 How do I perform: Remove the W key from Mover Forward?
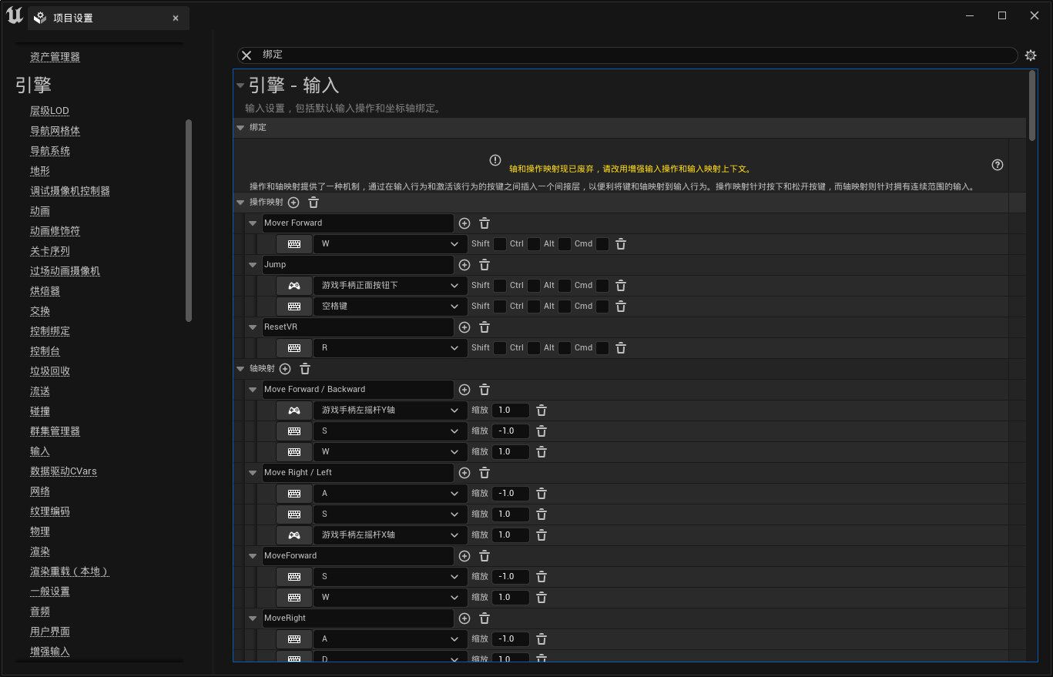(x=621, y=244)
